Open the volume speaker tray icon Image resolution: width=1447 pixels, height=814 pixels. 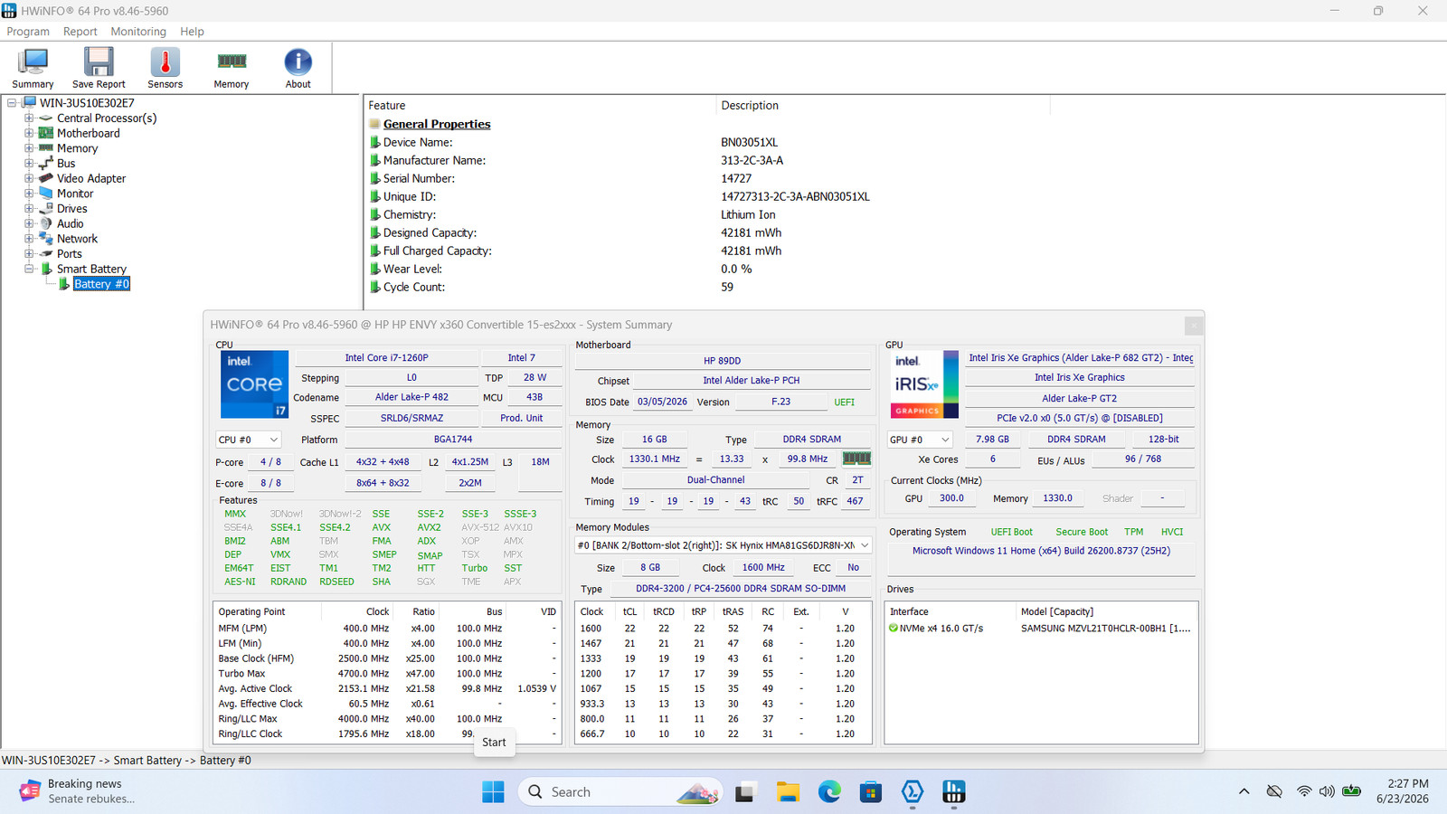pos(1327,791)
